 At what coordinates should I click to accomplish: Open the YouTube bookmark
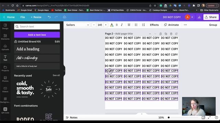pyautogui.click(x=56, y=10)
